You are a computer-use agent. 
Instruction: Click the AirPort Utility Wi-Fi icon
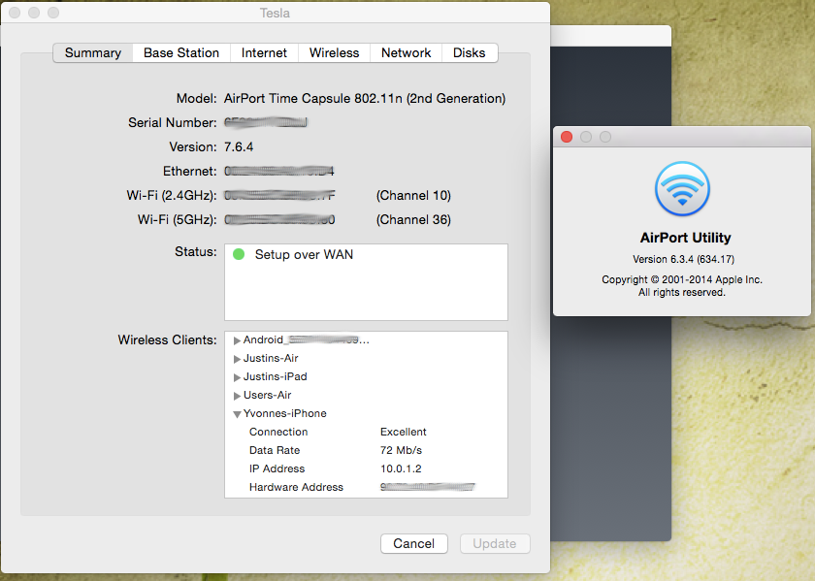pyautogui.click(x=682, y=188)
